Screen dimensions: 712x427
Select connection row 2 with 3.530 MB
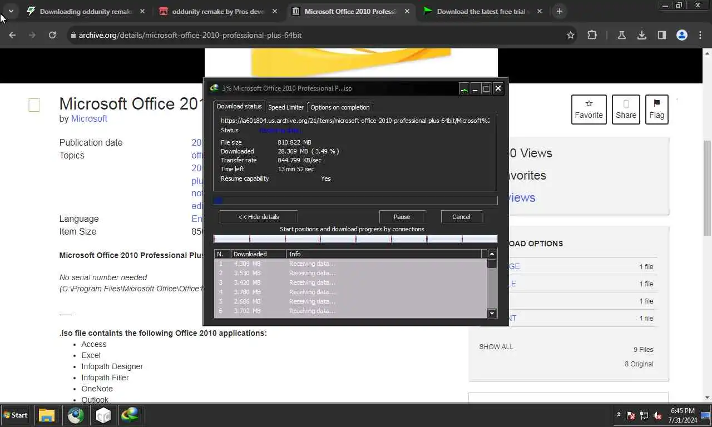[351, 273]
